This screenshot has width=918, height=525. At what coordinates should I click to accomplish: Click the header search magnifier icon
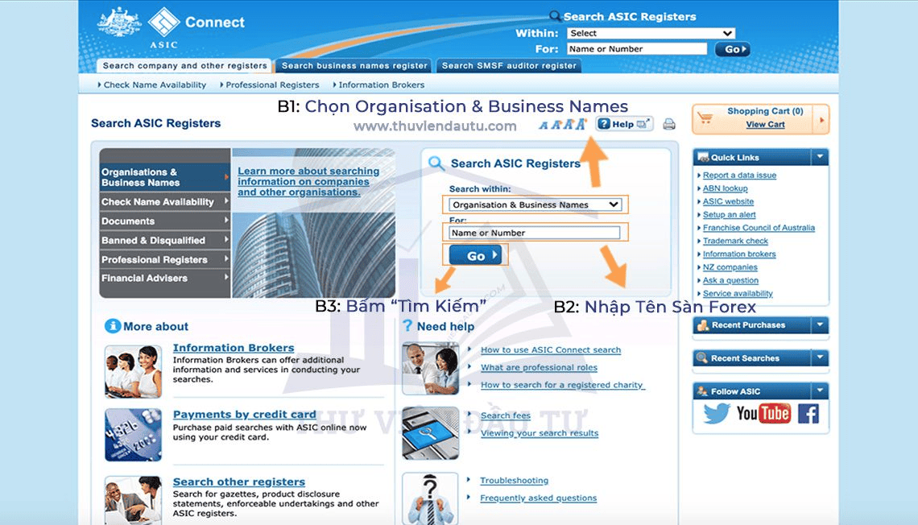tap(555, 16)
